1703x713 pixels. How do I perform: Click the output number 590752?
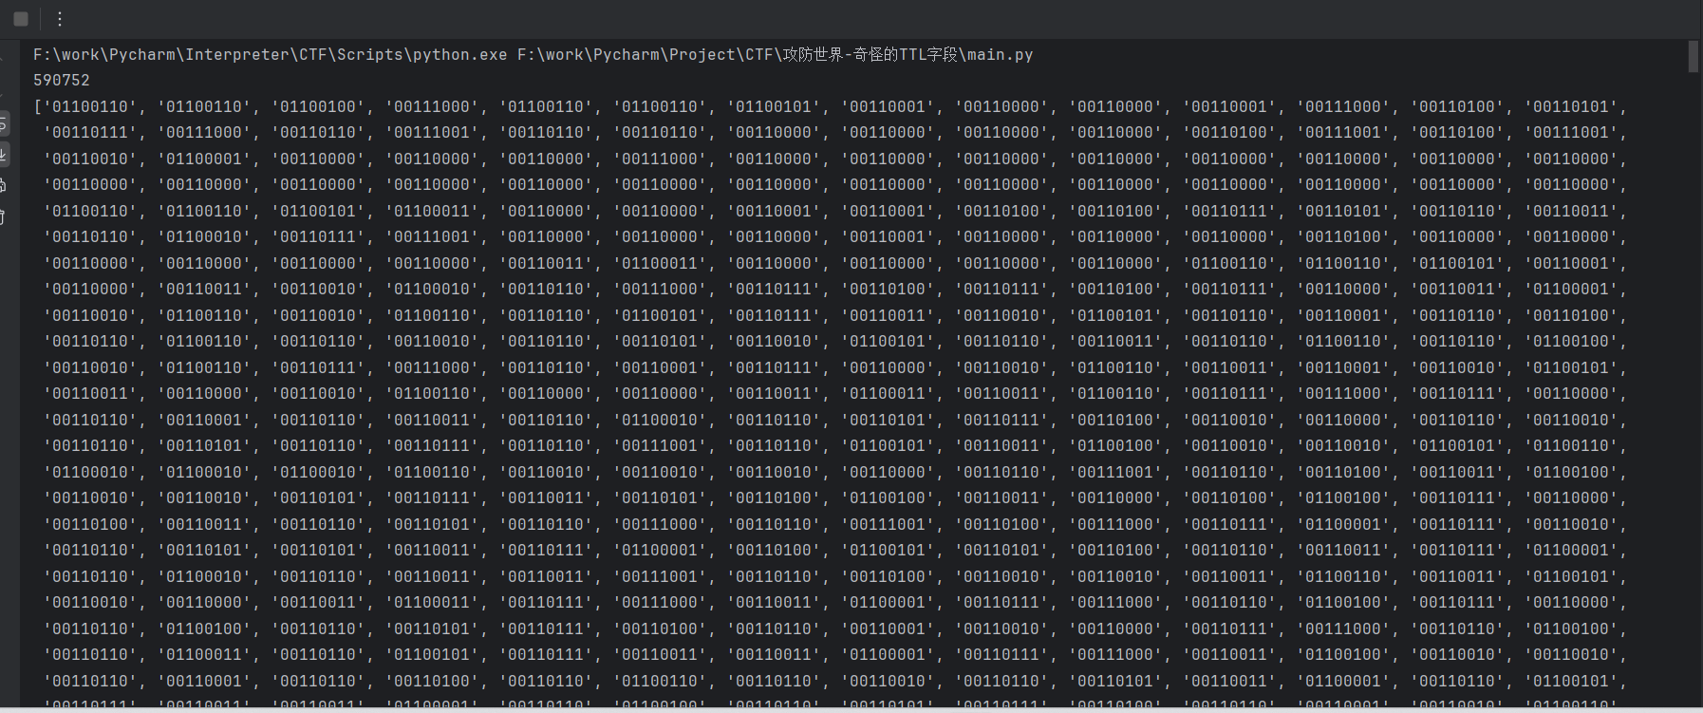click(61, 81)
